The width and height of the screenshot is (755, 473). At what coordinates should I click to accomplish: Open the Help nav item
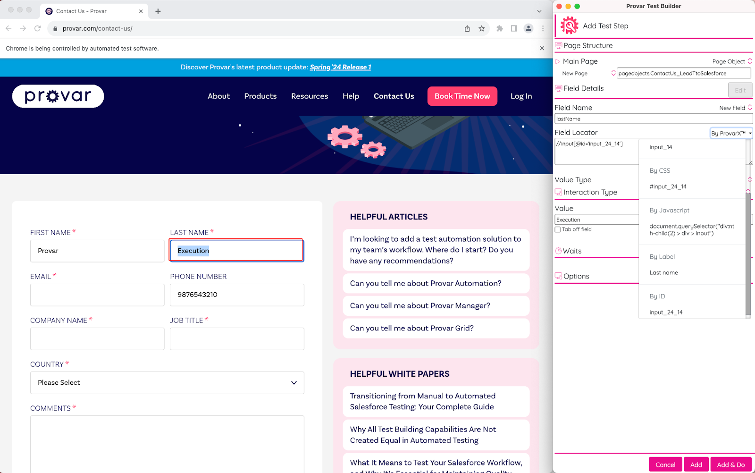coord(351,96)
